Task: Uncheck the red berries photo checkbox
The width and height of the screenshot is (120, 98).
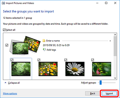Action: coord(93,60)
